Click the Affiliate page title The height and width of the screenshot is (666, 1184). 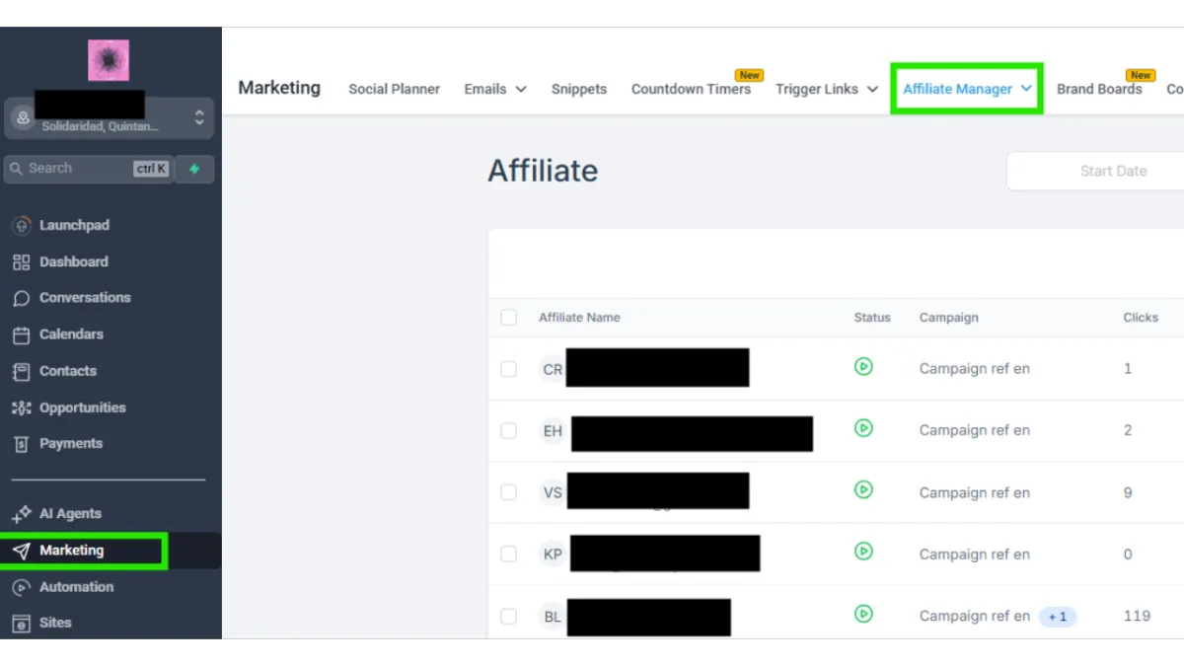543,171
